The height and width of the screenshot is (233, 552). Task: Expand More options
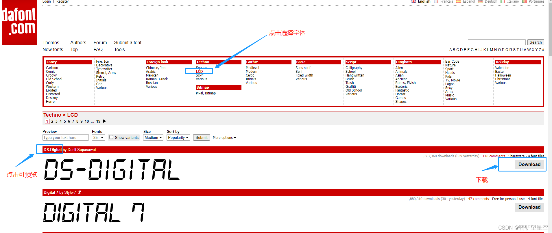224,138
